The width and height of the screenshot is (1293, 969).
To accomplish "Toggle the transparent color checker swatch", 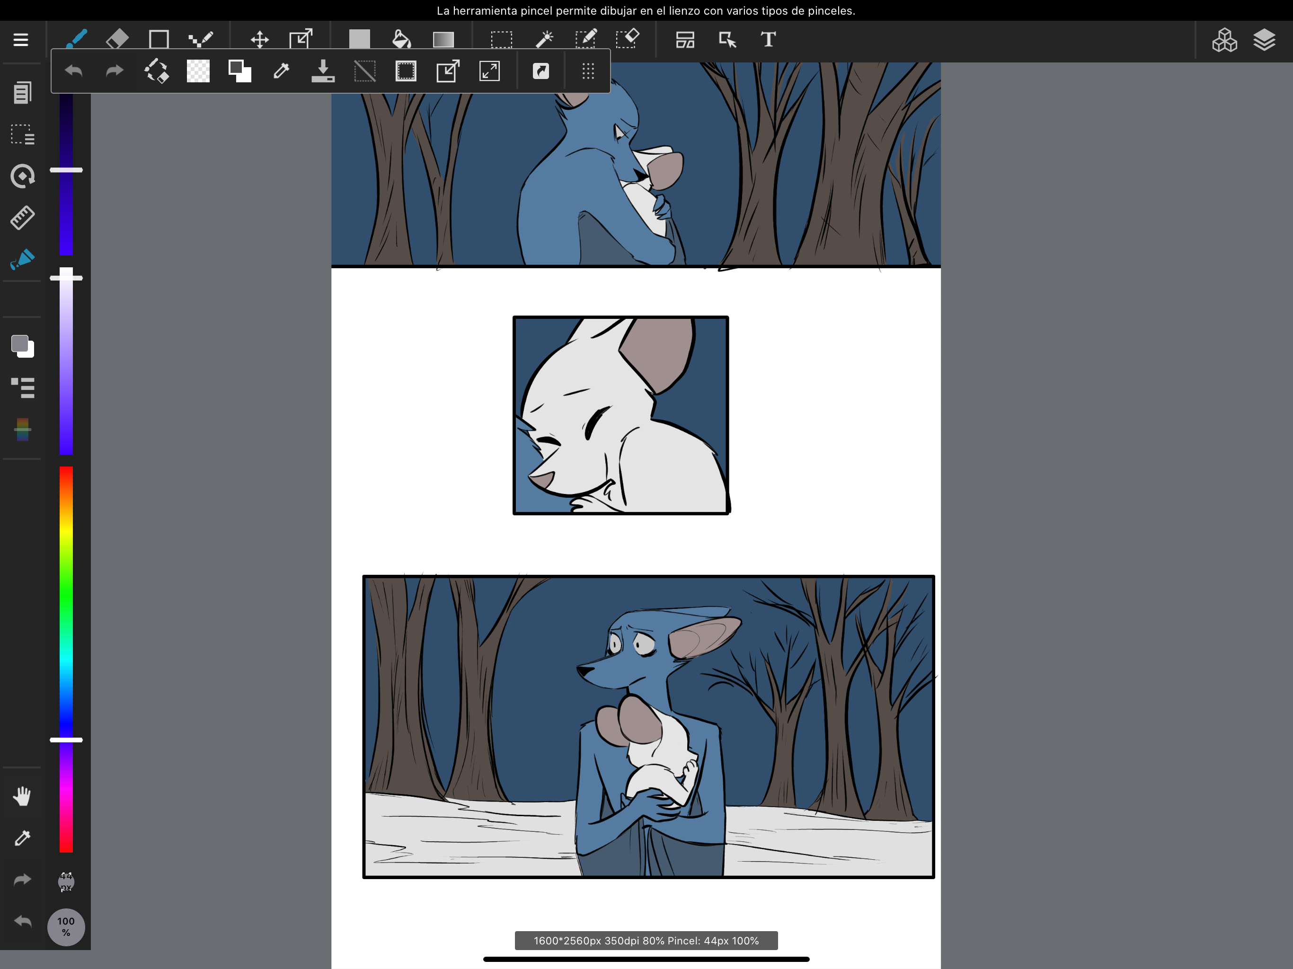I will (198, 71).
